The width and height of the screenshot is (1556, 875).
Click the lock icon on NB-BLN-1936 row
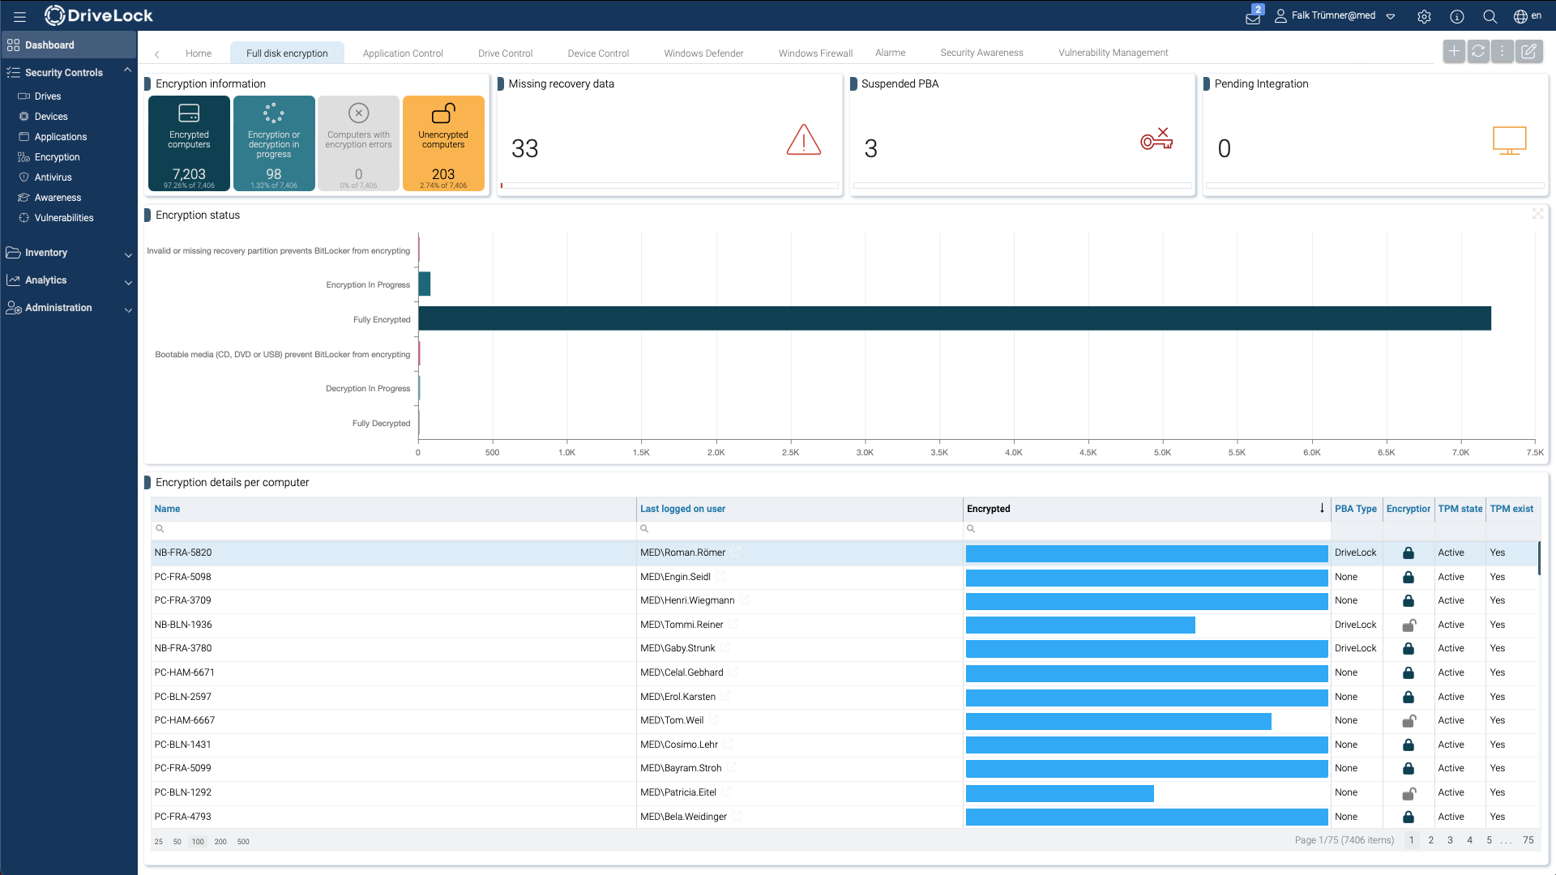(x=1409, y=625)
